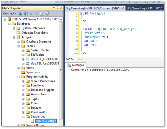Select the Synonyms tree item
Screen dimensions: 167x129
coord(33,72)
